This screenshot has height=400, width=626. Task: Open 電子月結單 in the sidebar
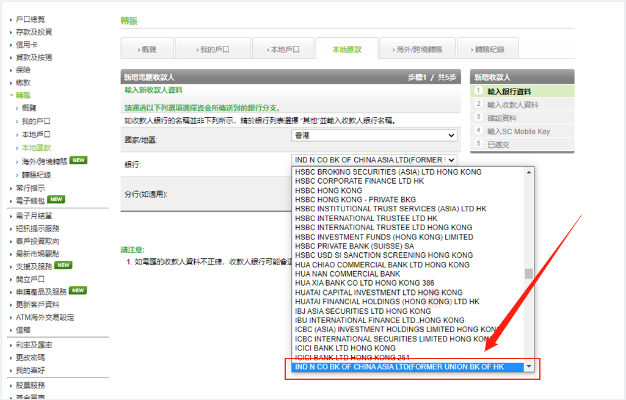34,216
